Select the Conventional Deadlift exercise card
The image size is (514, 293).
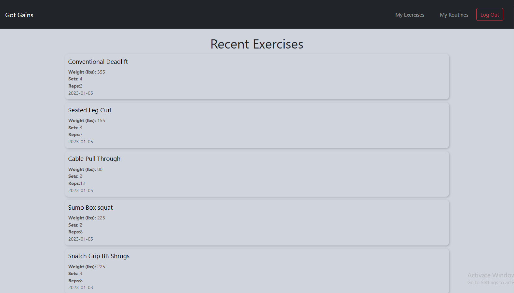coord(257,77)
